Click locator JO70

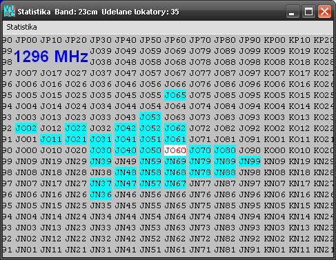[x=200, y=150]
